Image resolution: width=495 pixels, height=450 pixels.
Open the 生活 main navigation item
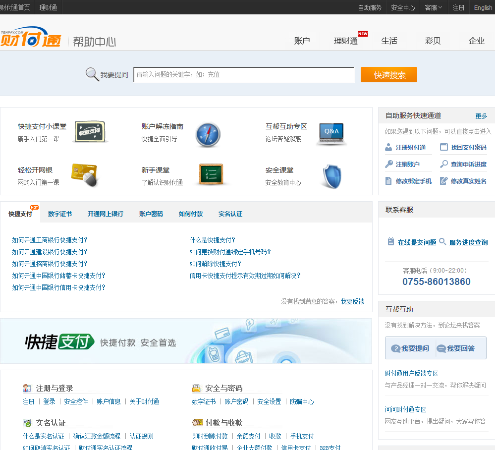click(389, 41)
